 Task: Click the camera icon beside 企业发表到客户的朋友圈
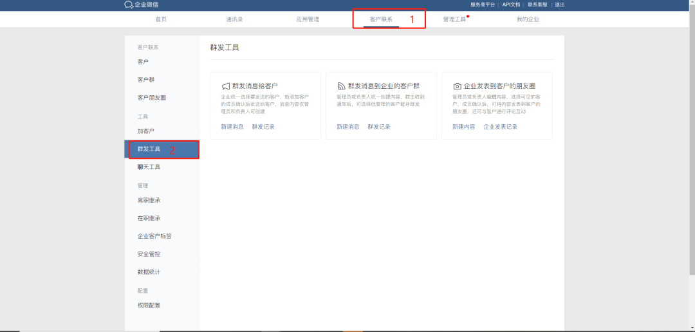pyautogui.click(x=457, y=86)
